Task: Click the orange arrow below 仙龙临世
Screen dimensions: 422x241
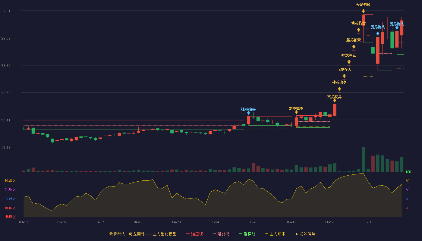Action: [x=358, y=30]
